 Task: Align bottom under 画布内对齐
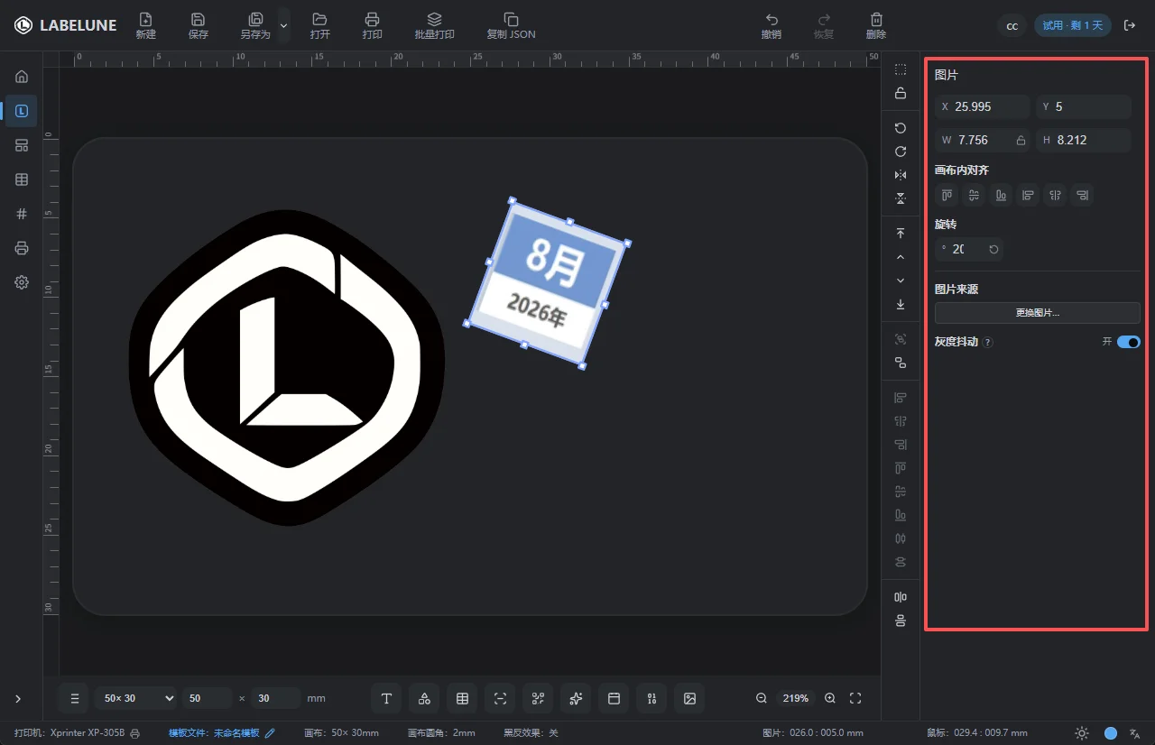[1001, 195]
